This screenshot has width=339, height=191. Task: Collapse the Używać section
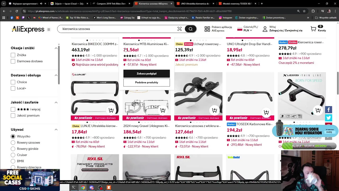tap(56, 129)
